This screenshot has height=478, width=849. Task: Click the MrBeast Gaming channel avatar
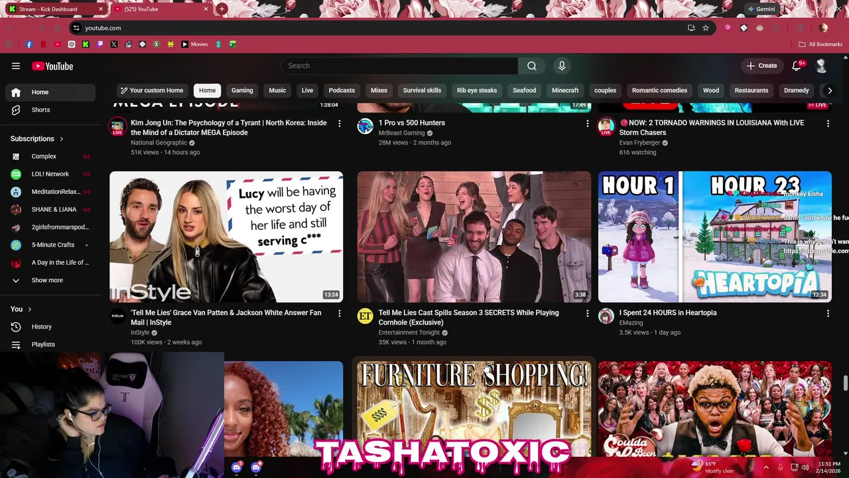[365, 126]
